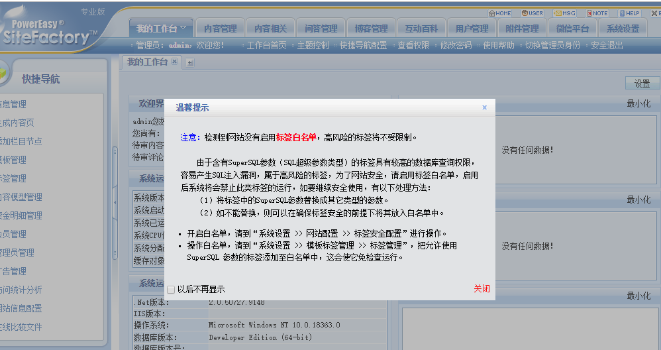Switch to the 微信平台 tab

pyautogui.click(x=572, y=29)
